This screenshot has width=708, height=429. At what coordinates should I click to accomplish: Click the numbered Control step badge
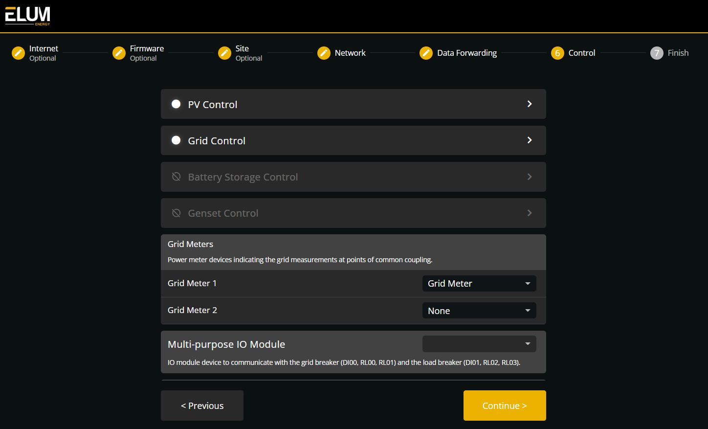[557, 53]
